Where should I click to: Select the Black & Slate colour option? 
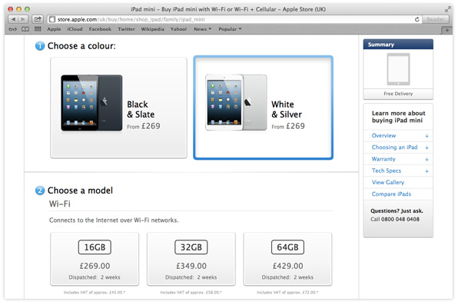pos(118,108)
